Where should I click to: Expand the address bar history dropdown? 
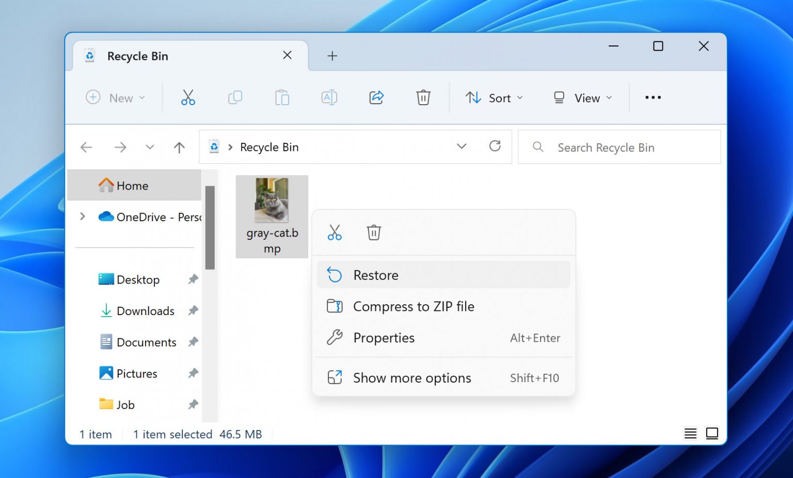coord(462,146)
